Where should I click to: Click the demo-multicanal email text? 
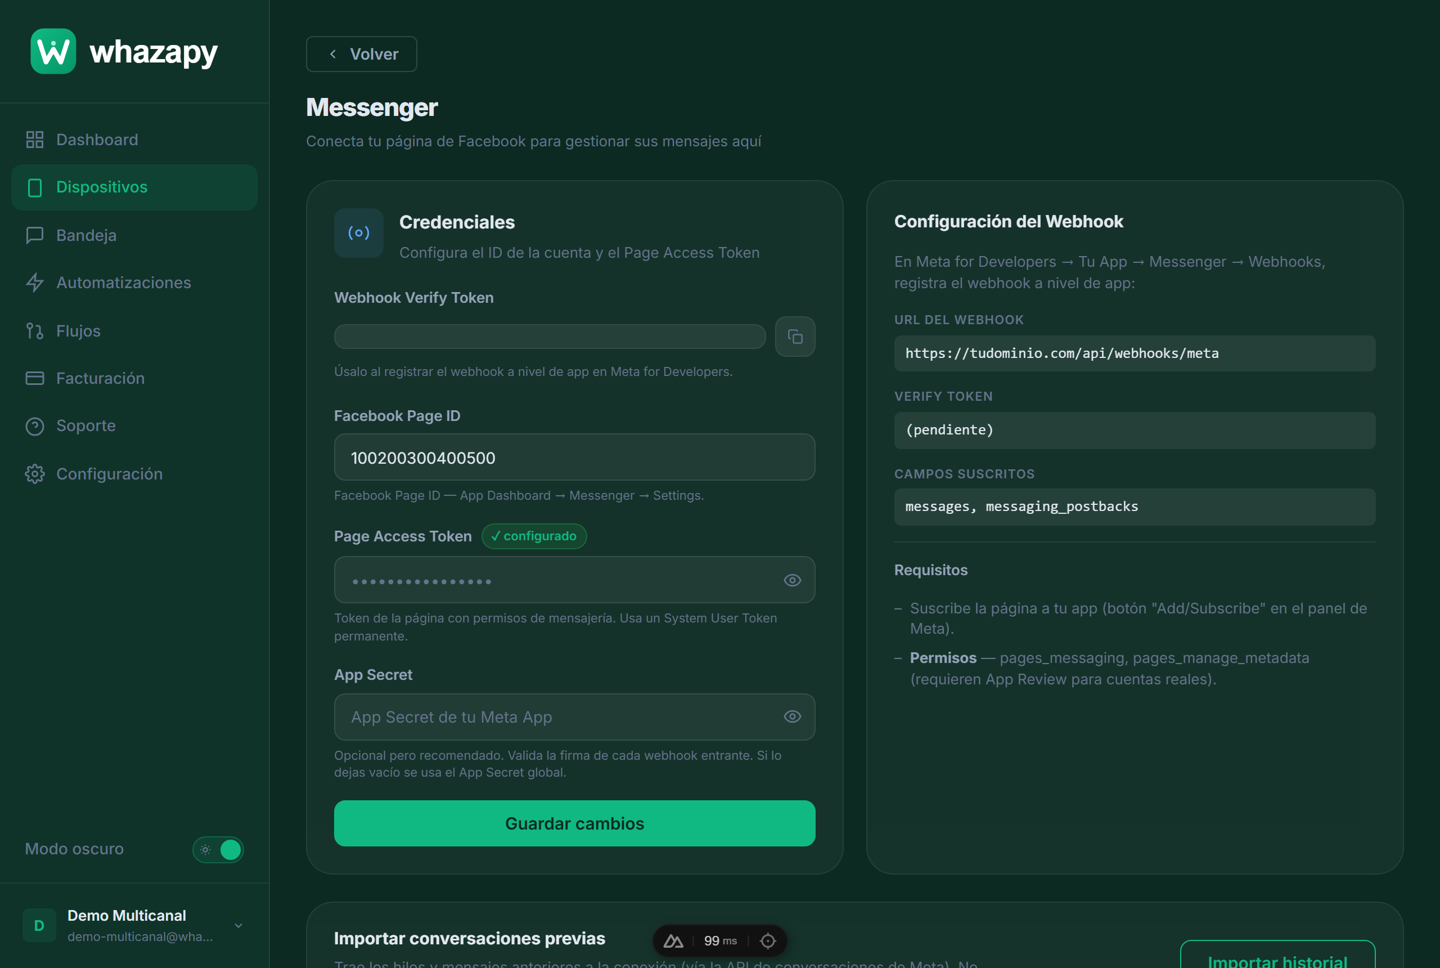140,937
